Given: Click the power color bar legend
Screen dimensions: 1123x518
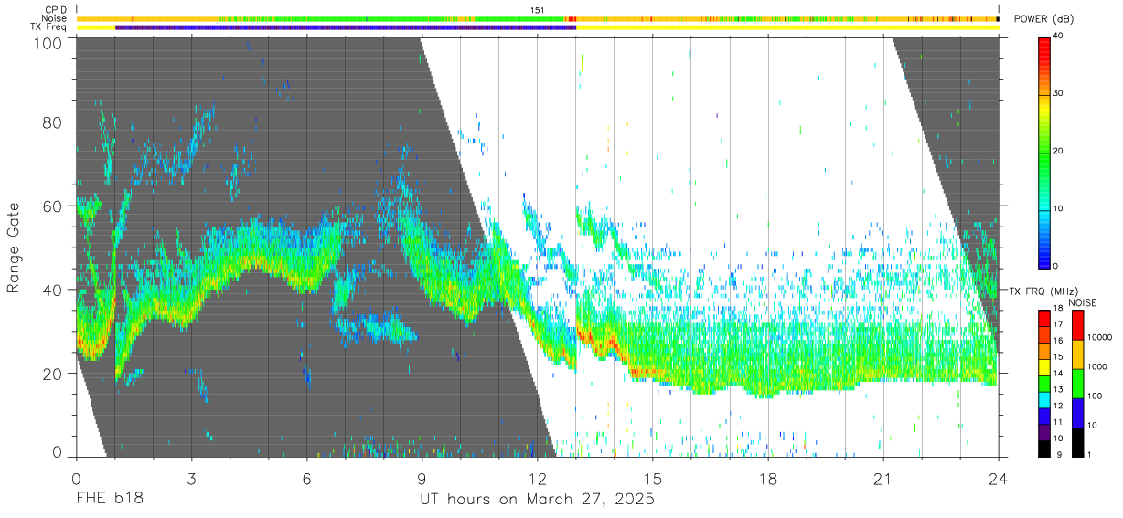Looking at the screenshot, I should pos(1044,152).
